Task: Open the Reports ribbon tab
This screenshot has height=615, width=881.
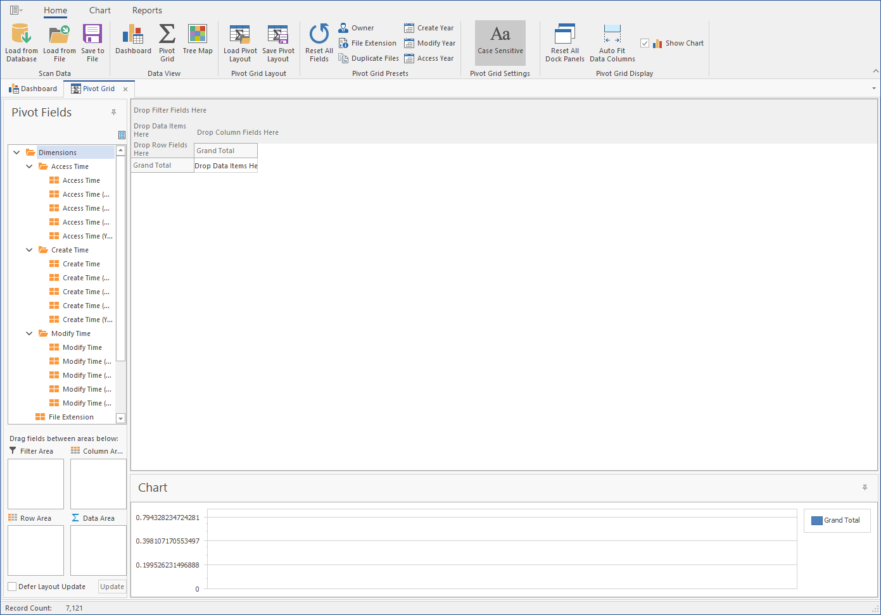Action: [147, 10]
